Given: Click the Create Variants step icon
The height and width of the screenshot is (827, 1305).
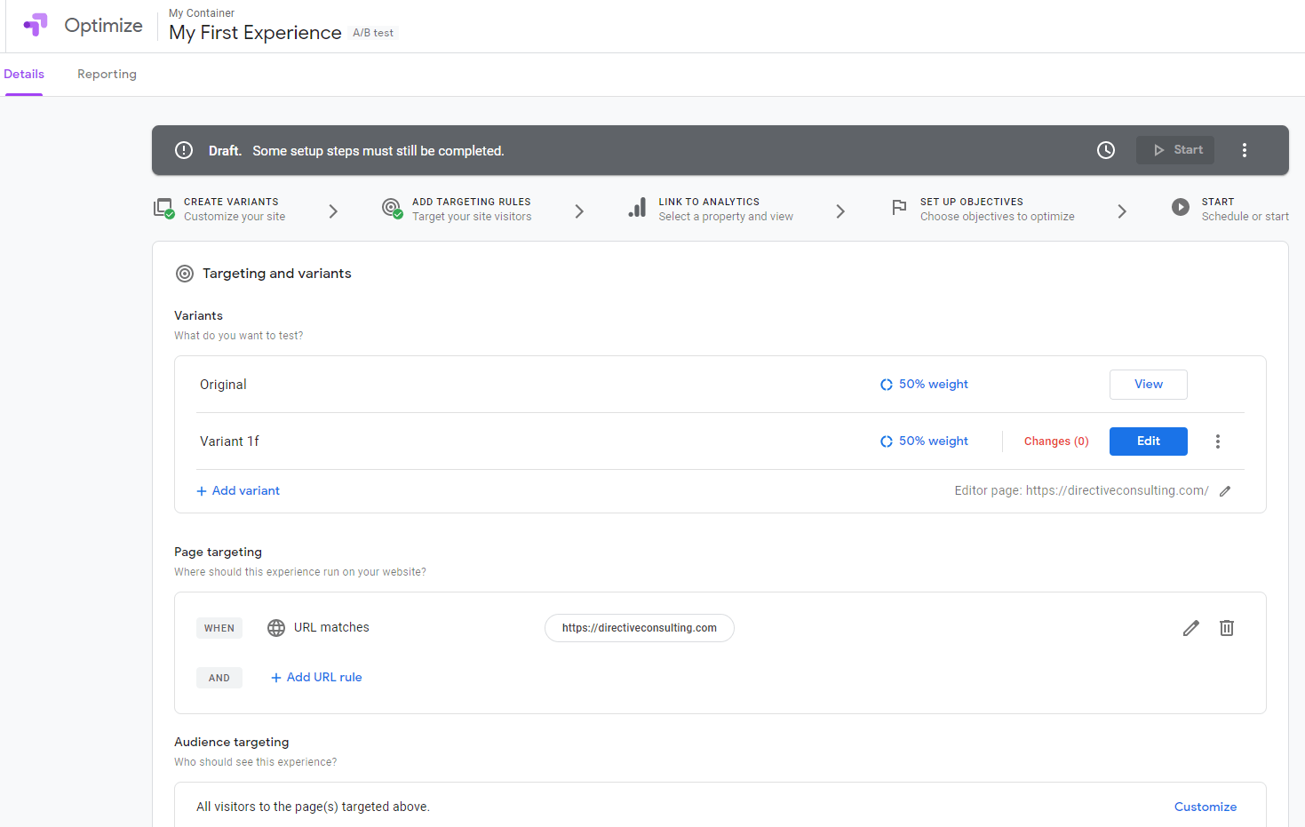Looking at the screenshot, I should tap(163, 209).
